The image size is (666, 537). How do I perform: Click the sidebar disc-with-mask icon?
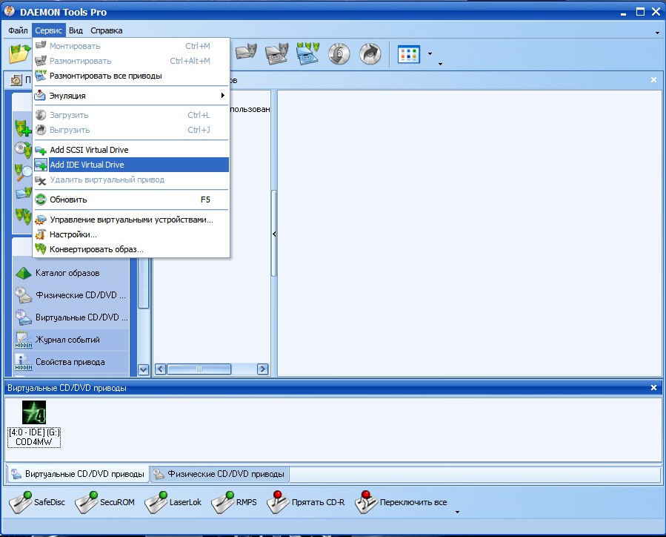coord(23,149)
